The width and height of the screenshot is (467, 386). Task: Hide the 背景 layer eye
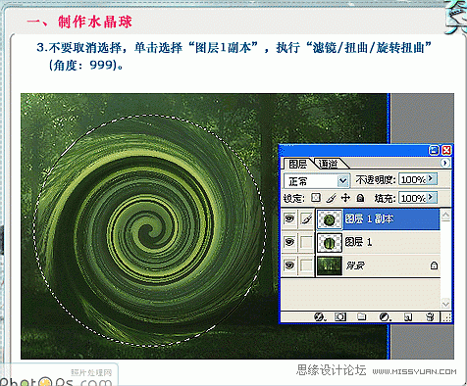pyautogui.click(x=289, y=265)
